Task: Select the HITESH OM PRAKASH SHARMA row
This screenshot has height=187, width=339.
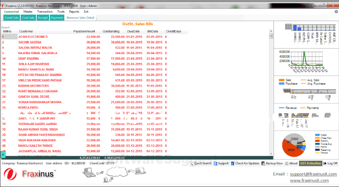Action: [94, 75]
